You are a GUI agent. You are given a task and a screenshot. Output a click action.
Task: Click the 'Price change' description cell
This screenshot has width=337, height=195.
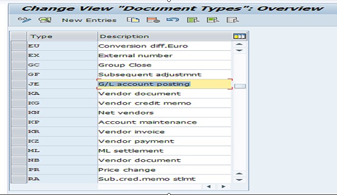(164, 170)
